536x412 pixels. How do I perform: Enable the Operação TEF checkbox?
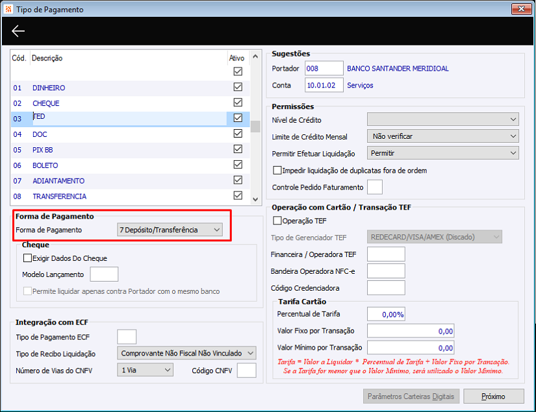click(275, 221)
